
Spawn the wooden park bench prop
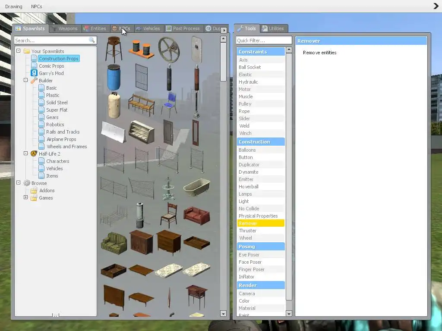(x=141, y=105)
